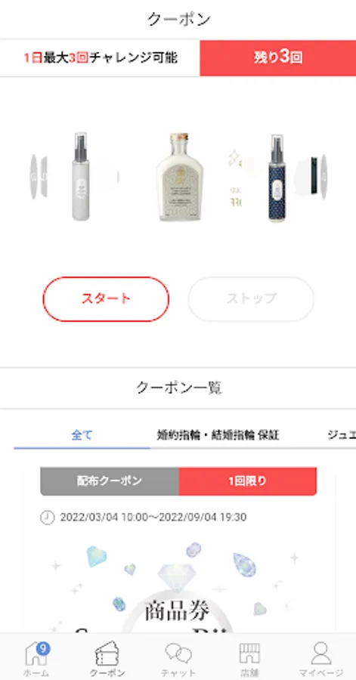Switch to 婚約指輪・結婚指輪 保証 tab
The image size is (356, 680).
point(218,435)
